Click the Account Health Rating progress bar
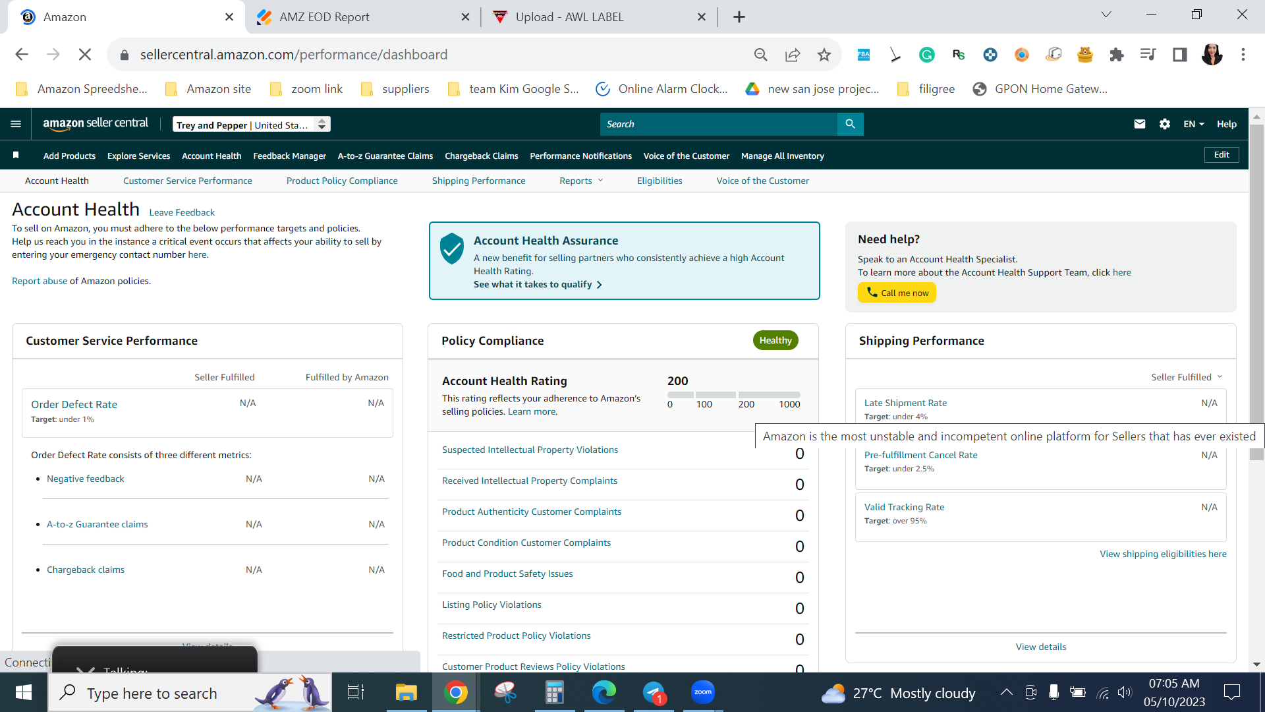1265x712 pixels. pyautogui.click(x=734, y=395)
